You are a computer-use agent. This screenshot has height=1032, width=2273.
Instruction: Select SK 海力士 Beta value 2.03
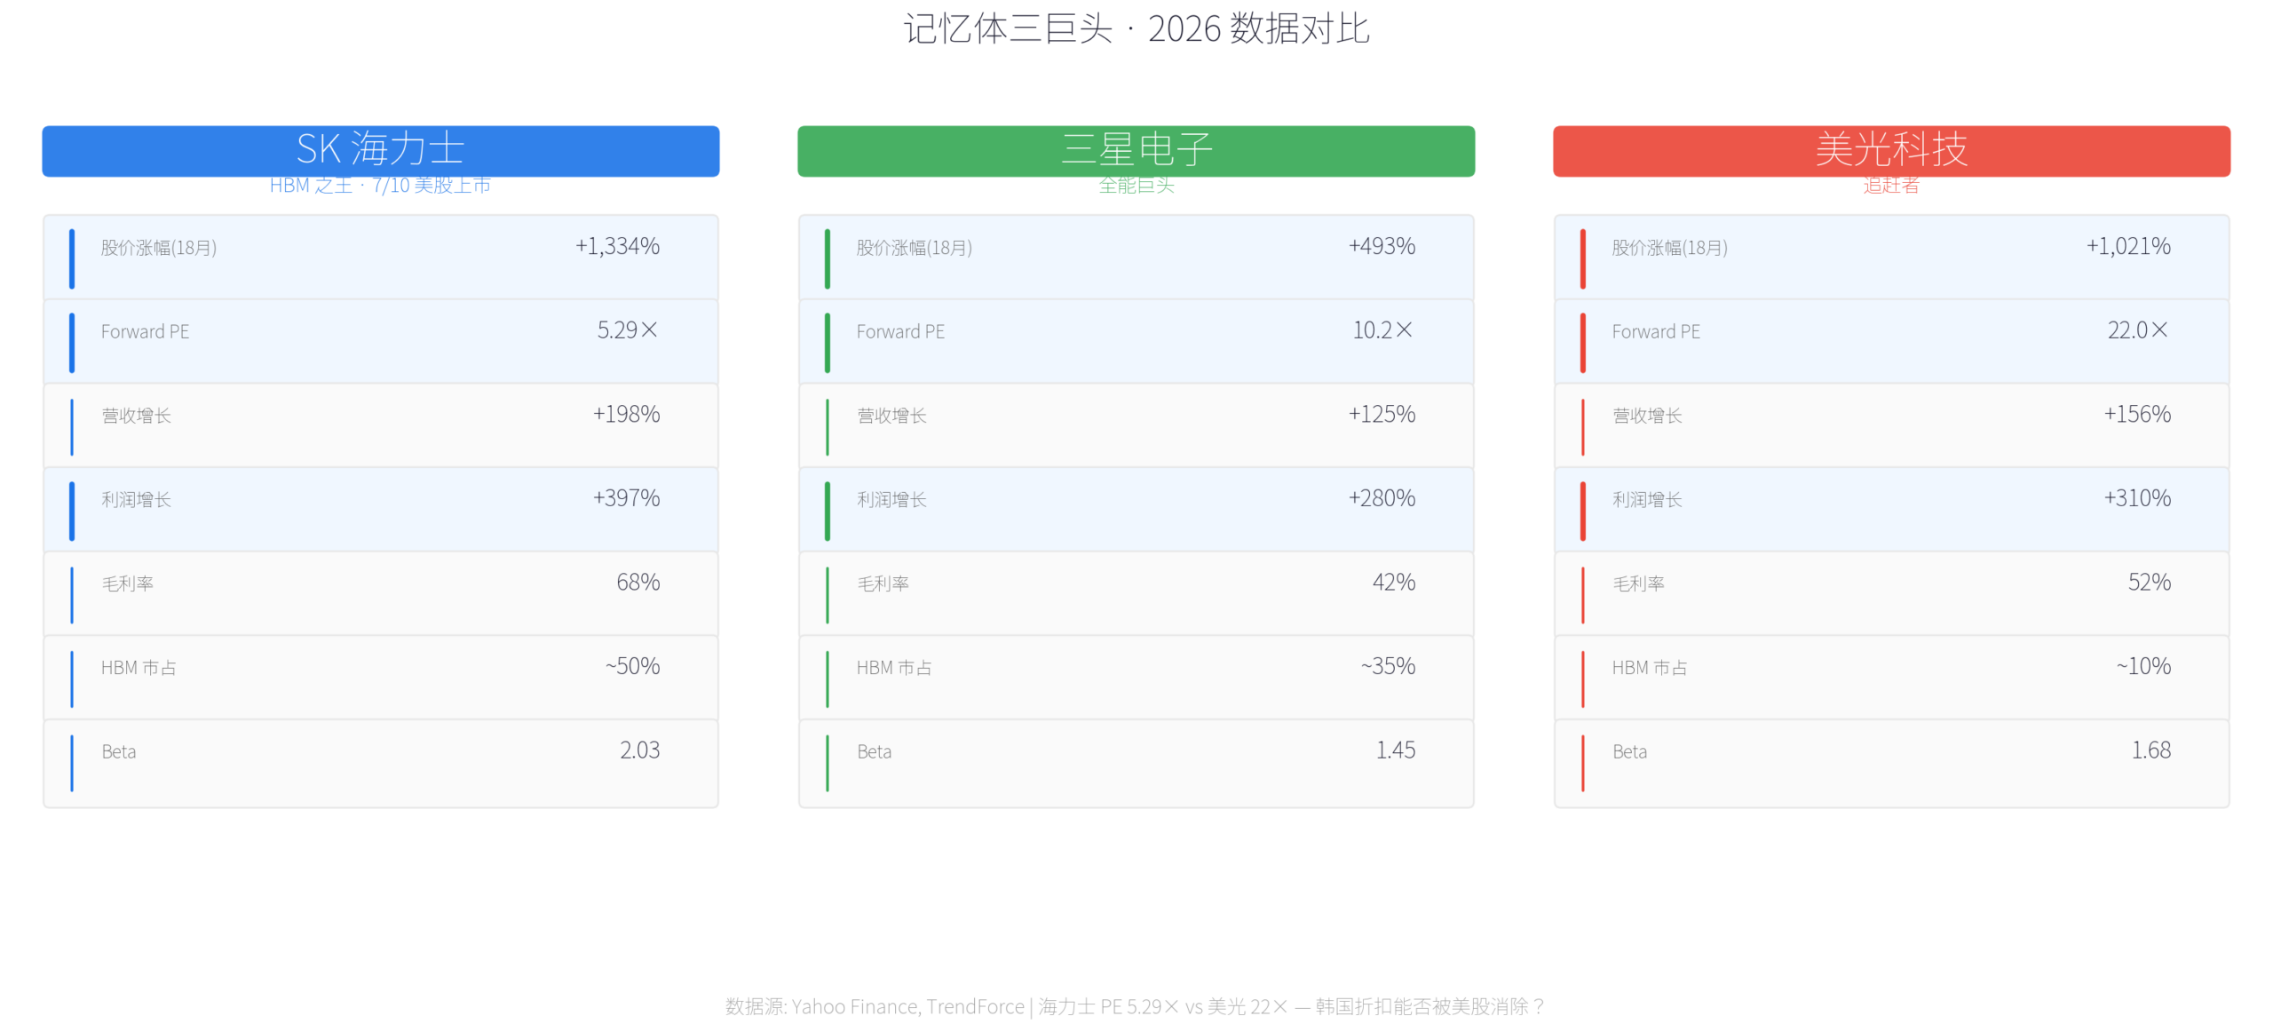[x=640, y=750]
